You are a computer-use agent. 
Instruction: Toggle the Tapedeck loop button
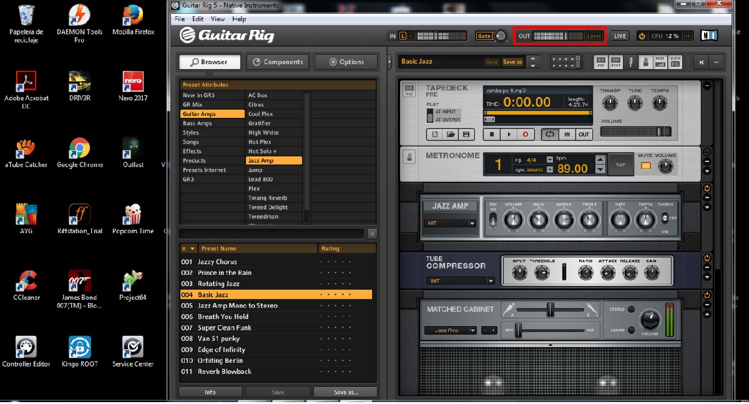[x=549, y=134]
